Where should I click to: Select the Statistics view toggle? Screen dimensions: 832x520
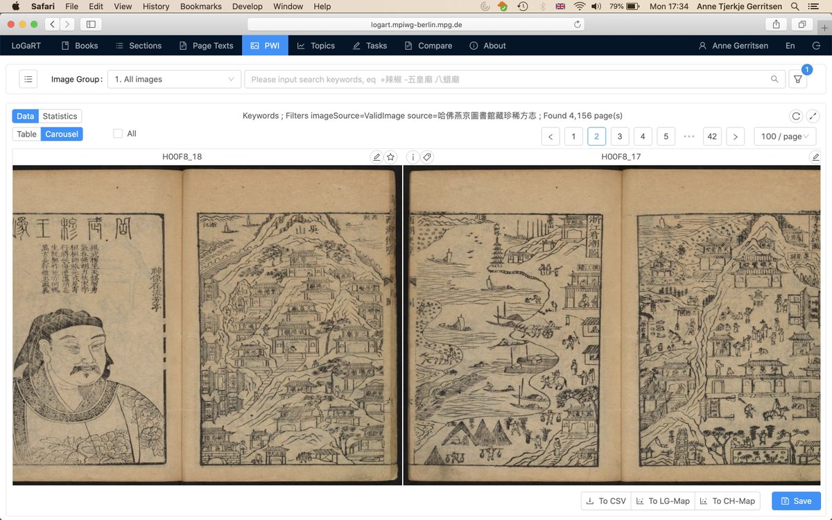(x=60, y=116)
